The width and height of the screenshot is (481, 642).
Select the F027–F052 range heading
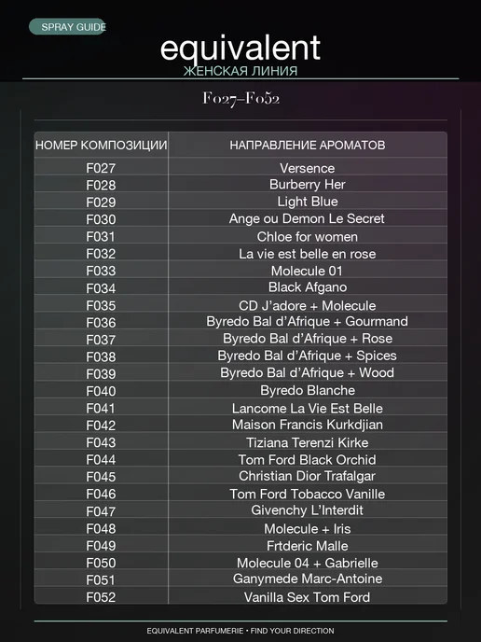(x=240, y=98)
